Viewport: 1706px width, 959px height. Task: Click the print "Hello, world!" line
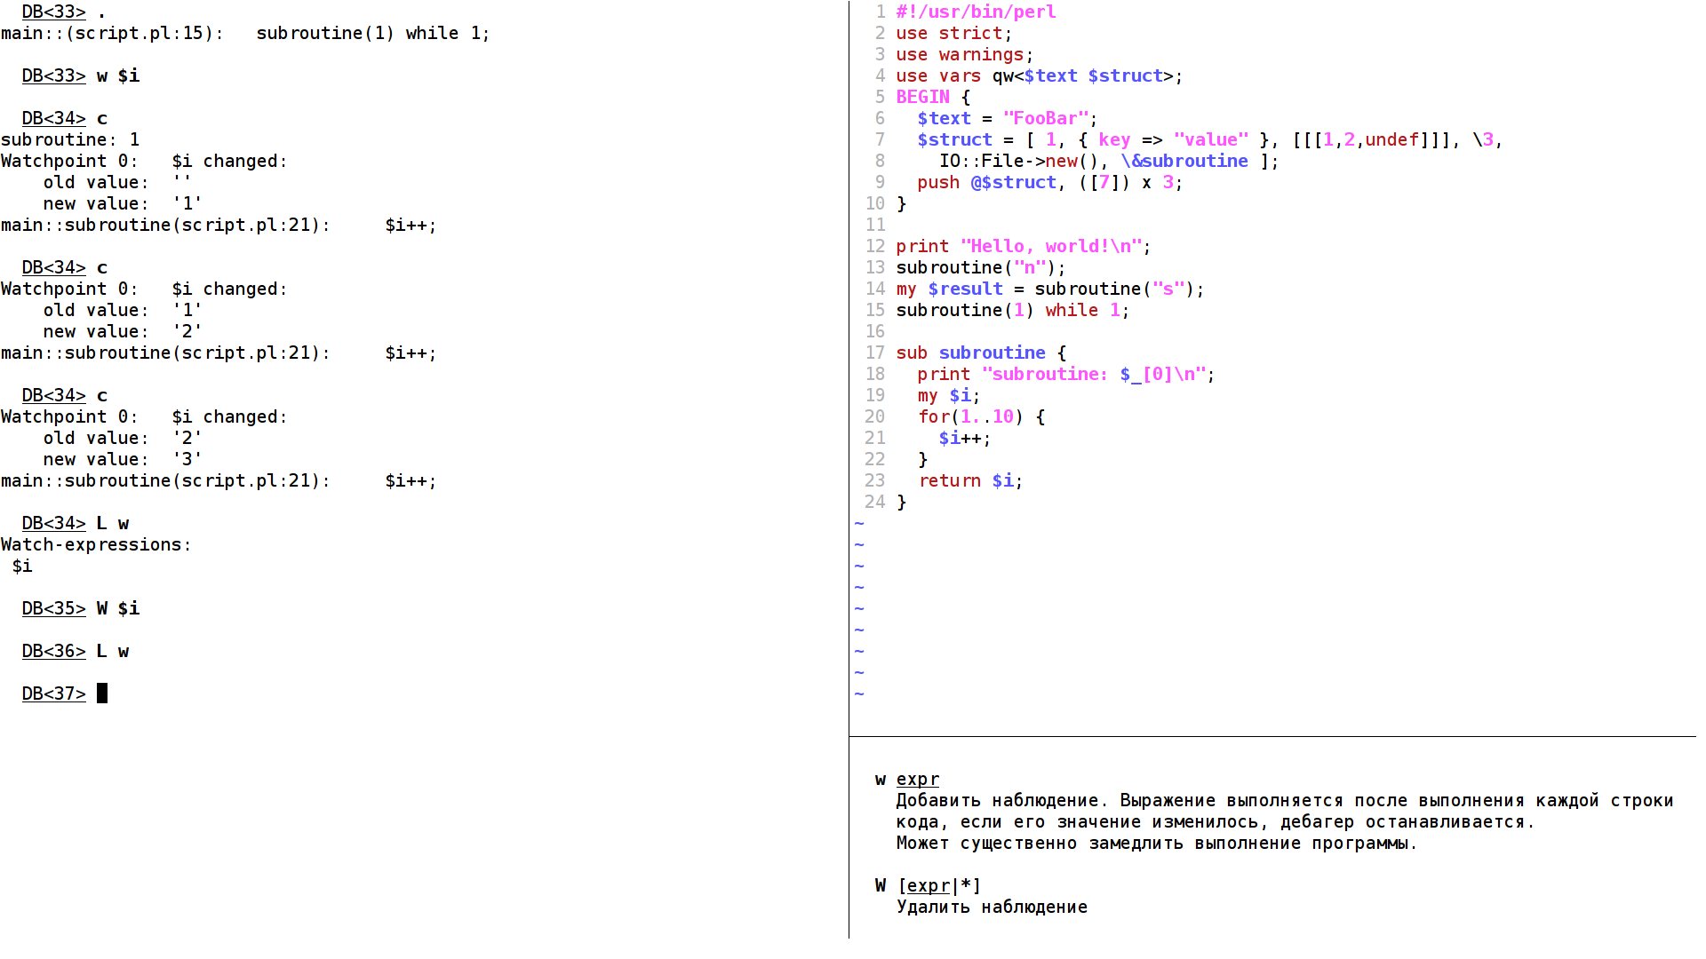coord(1024,246)
